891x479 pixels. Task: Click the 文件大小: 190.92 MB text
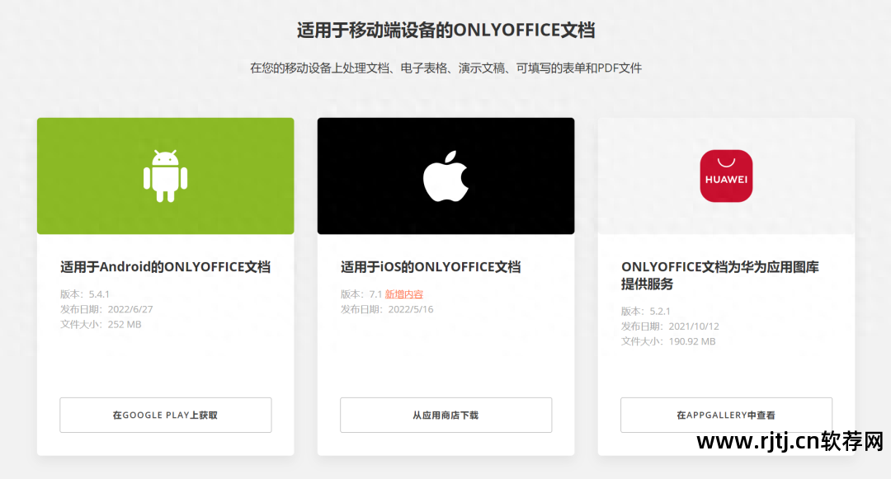[669, 341]
